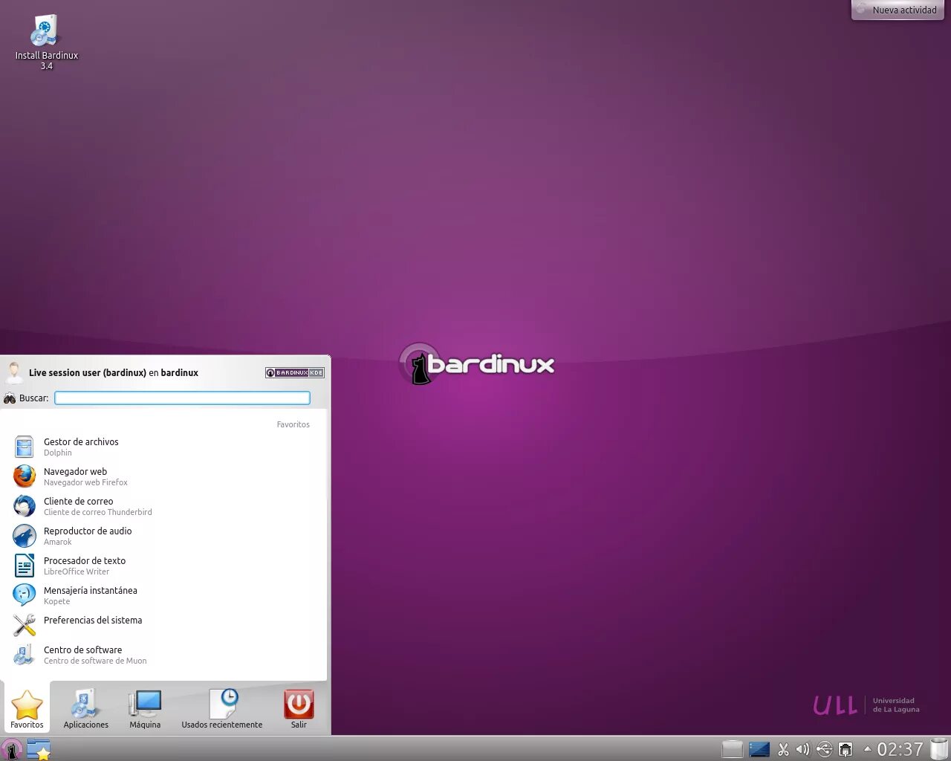
Task: Expand hidden system tray icons arrow
Action: (867, 749)
